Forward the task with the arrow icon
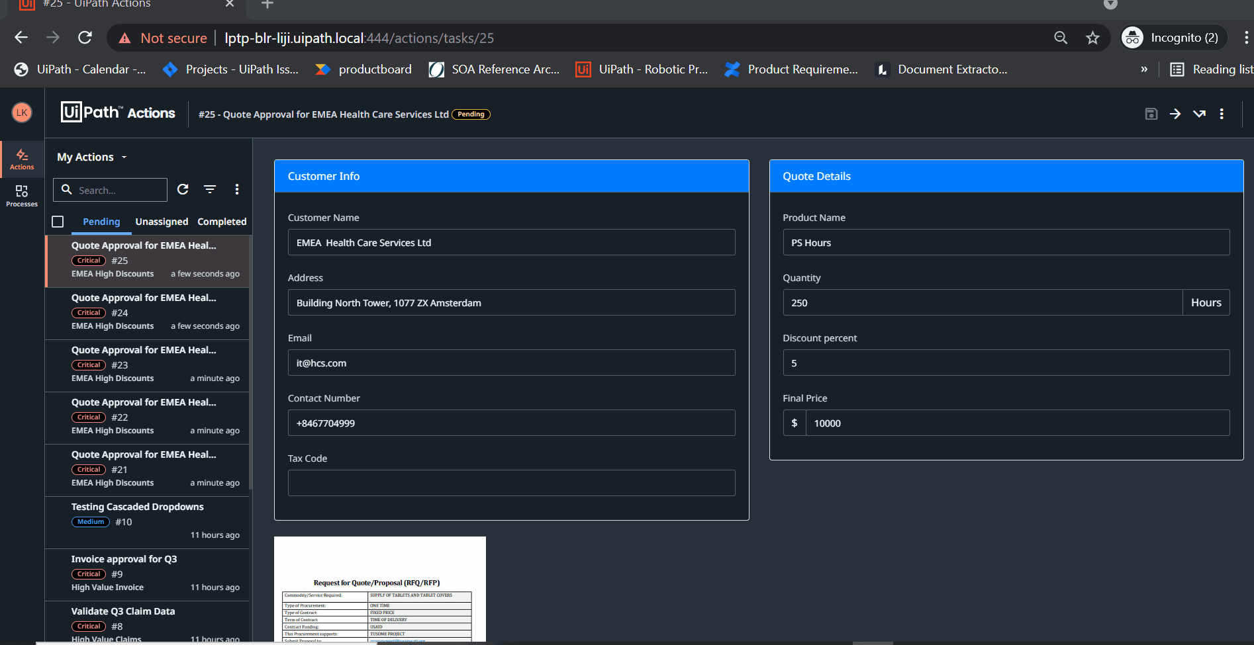The width and height of the screenshot is (1254, 645). click(1175, 114)
